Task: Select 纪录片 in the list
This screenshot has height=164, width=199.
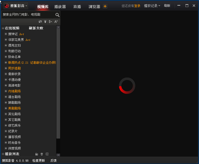Action: (x=13, y=131)
